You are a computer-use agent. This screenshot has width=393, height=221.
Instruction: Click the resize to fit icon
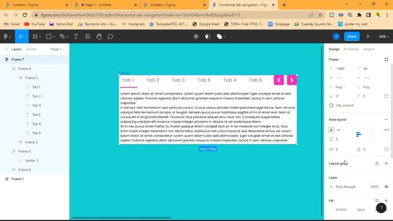[386, 60]
